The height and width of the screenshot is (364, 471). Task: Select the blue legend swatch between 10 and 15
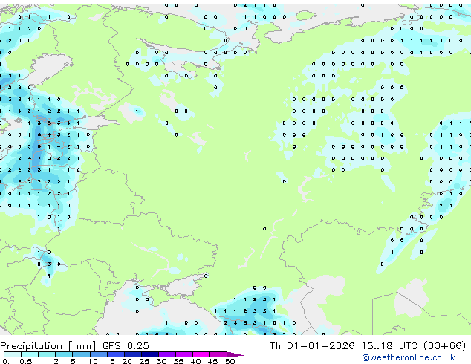pyautogui.click(x=98, y=354)
